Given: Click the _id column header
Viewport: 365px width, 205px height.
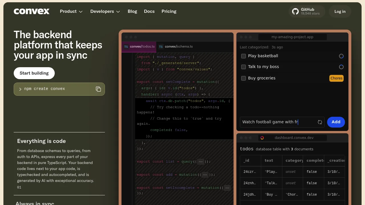Looking at the screenshot, I should (x=250, y=161).
